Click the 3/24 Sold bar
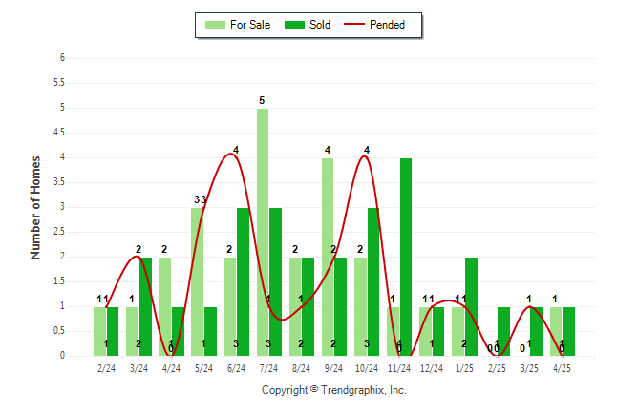 point(145,306)
